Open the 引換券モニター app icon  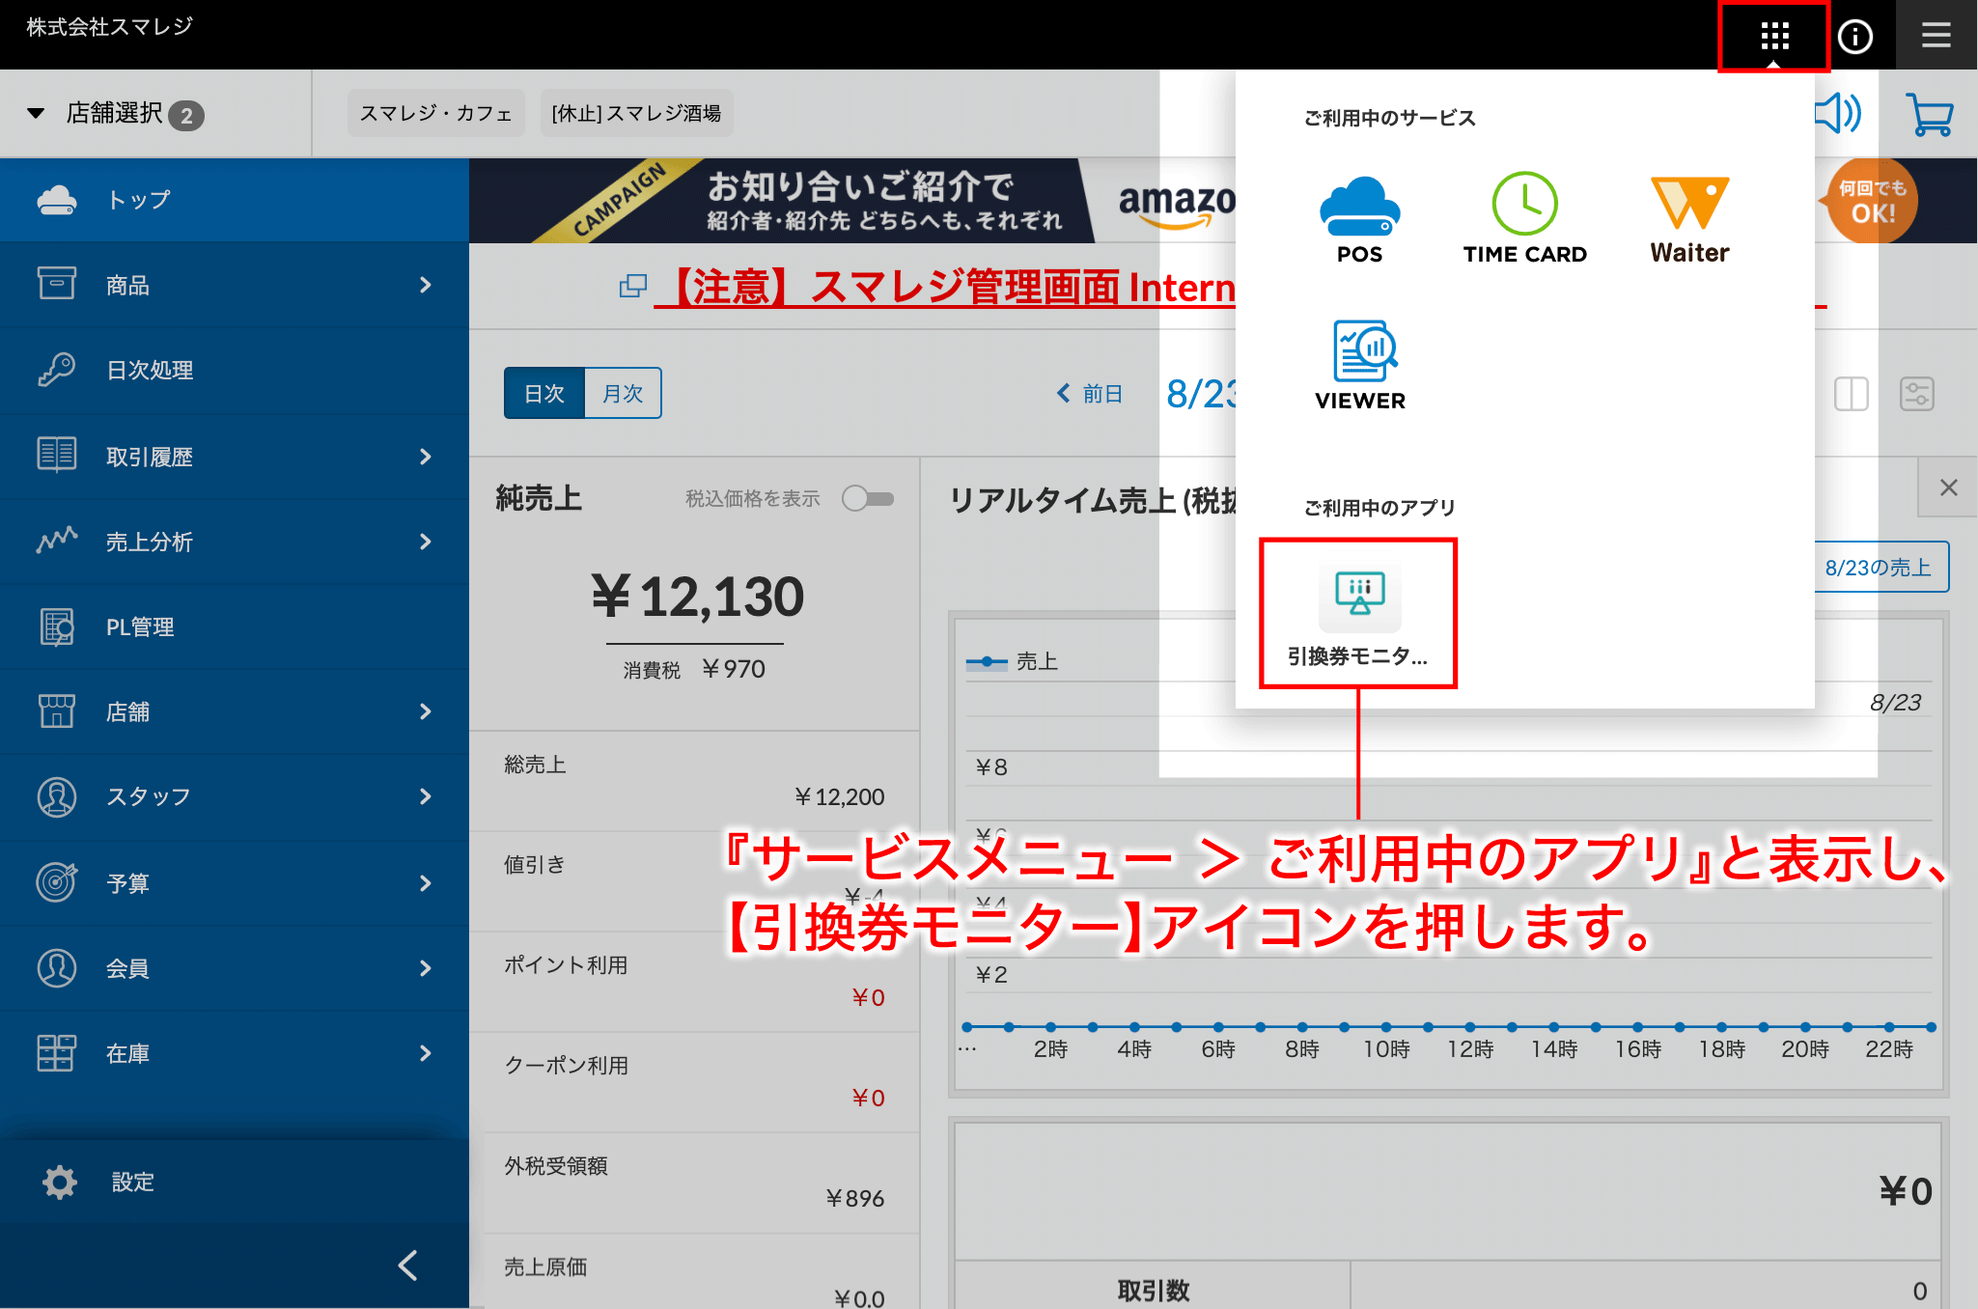click(1358, 613)
